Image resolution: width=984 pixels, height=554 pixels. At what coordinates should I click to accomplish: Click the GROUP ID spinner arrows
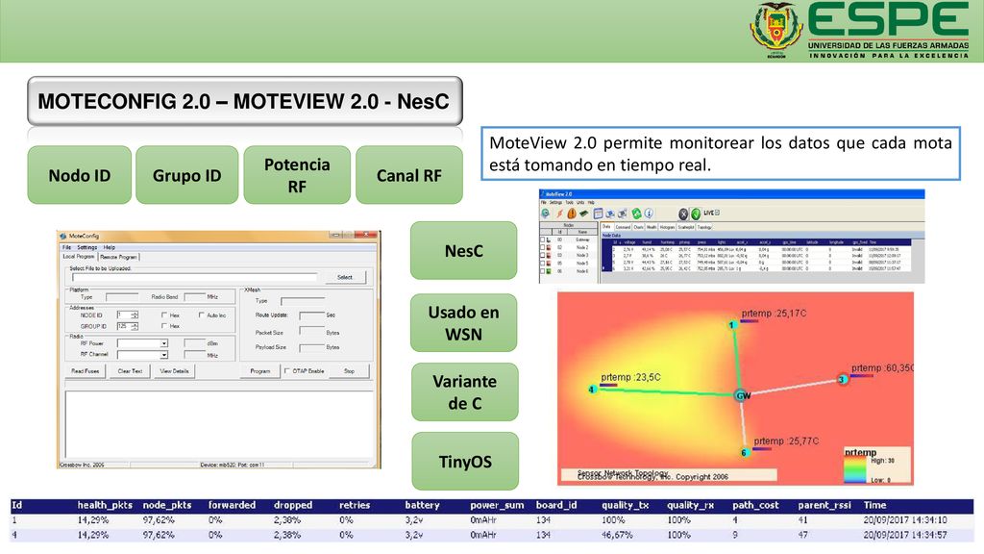(x=135, y=326)
